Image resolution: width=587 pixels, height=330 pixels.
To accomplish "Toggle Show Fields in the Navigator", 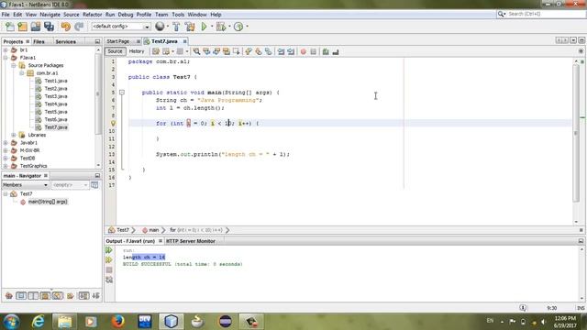I will [21, 296].
